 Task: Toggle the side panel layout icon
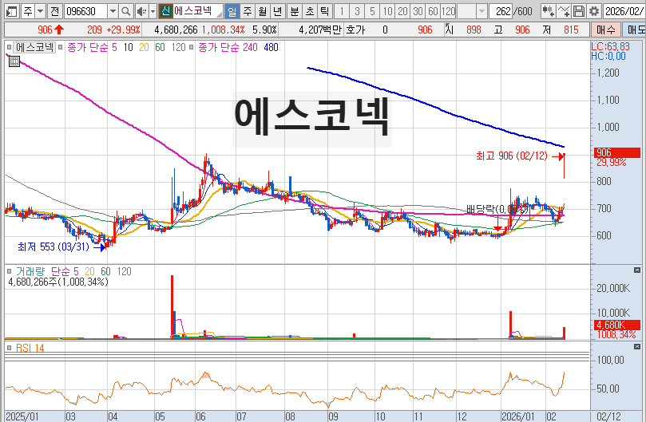[x=12, y=11]
